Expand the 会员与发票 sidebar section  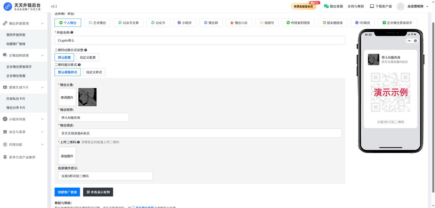(x=42, y=132)
